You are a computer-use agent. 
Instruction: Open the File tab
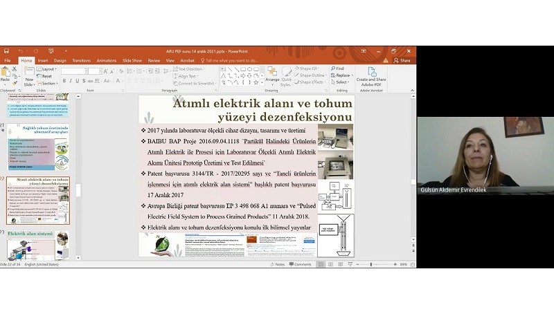pos(8,61)
